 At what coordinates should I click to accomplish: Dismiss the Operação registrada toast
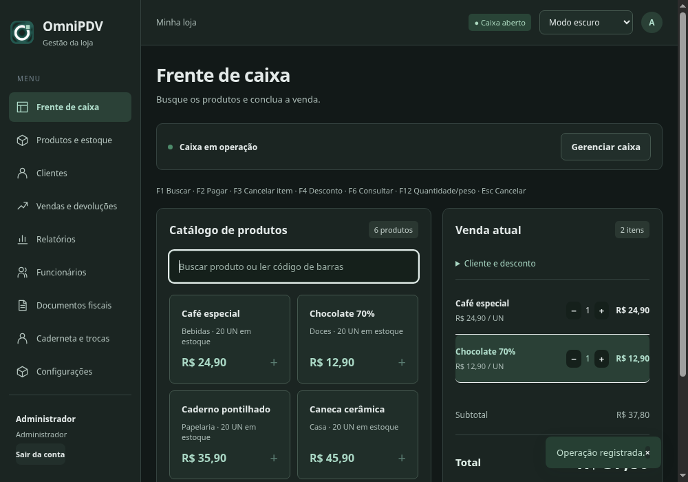coord(647,452)
